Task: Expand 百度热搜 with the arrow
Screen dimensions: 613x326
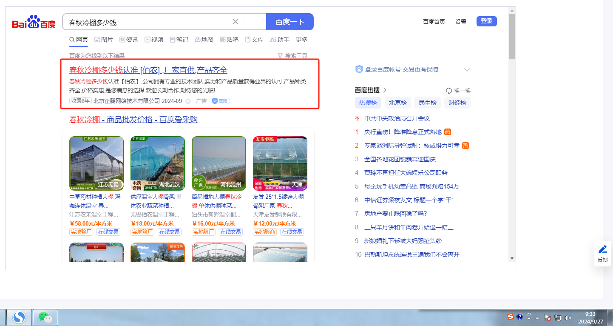Action: tap(385, 90)
